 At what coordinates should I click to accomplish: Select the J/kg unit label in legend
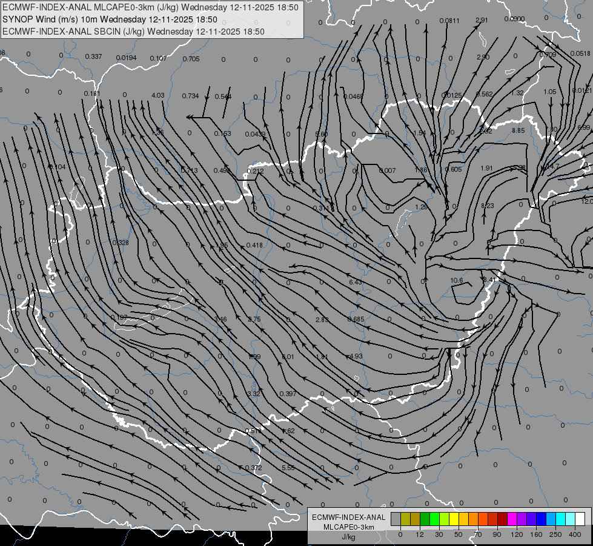pyautogui.click(x=349, y=536)
